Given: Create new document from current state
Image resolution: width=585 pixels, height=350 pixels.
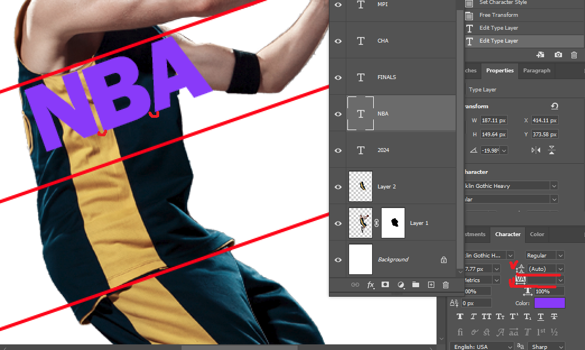Looking at the screenshot, I should pyautogui.click(x=540, y=55).
